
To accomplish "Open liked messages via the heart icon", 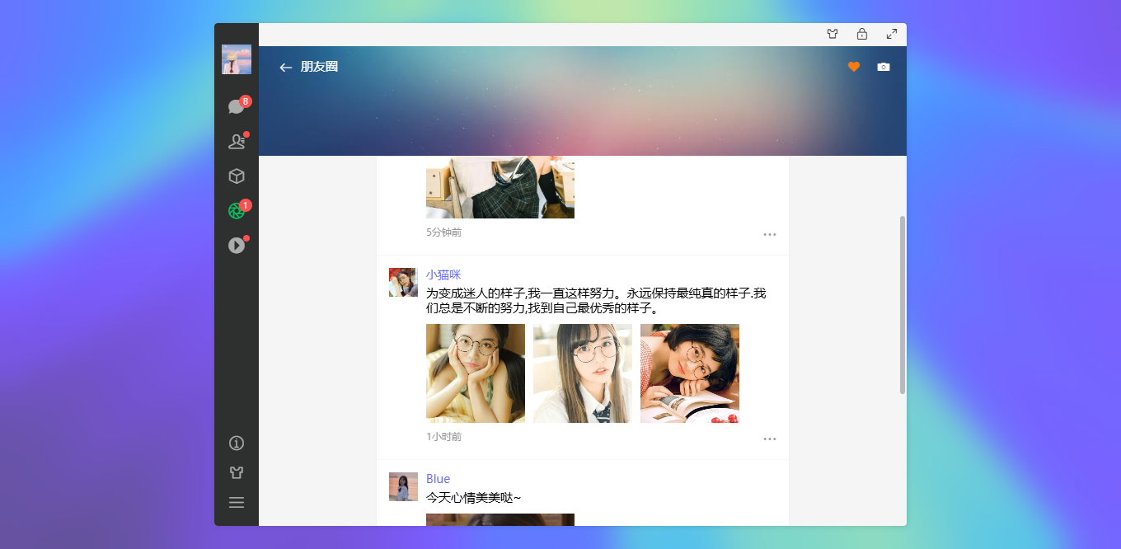I will 853,67.
